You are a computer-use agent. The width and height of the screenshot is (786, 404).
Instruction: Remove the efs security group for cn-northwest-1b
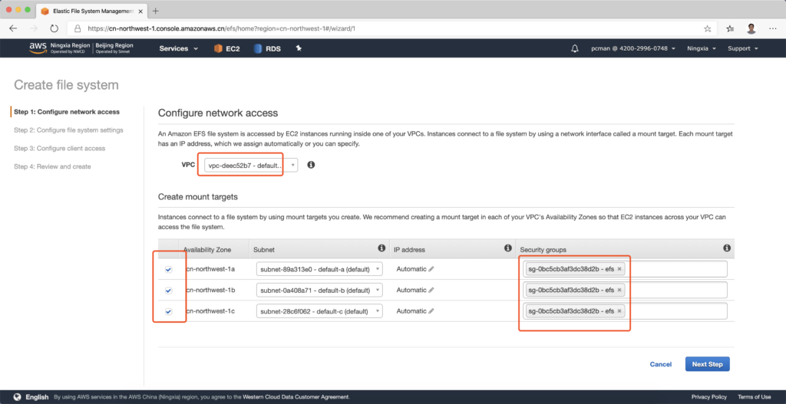pos(619,290)
